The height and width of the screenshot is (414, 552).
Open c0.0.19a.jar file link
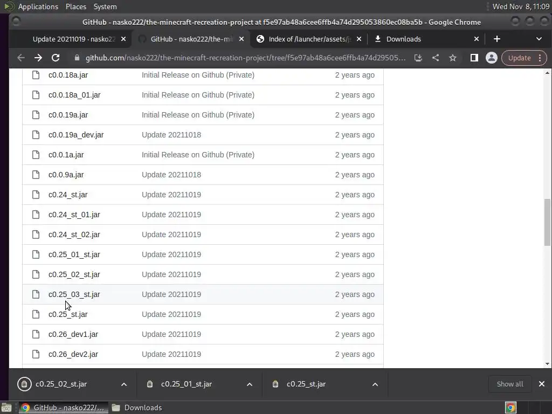pos(68,115)
